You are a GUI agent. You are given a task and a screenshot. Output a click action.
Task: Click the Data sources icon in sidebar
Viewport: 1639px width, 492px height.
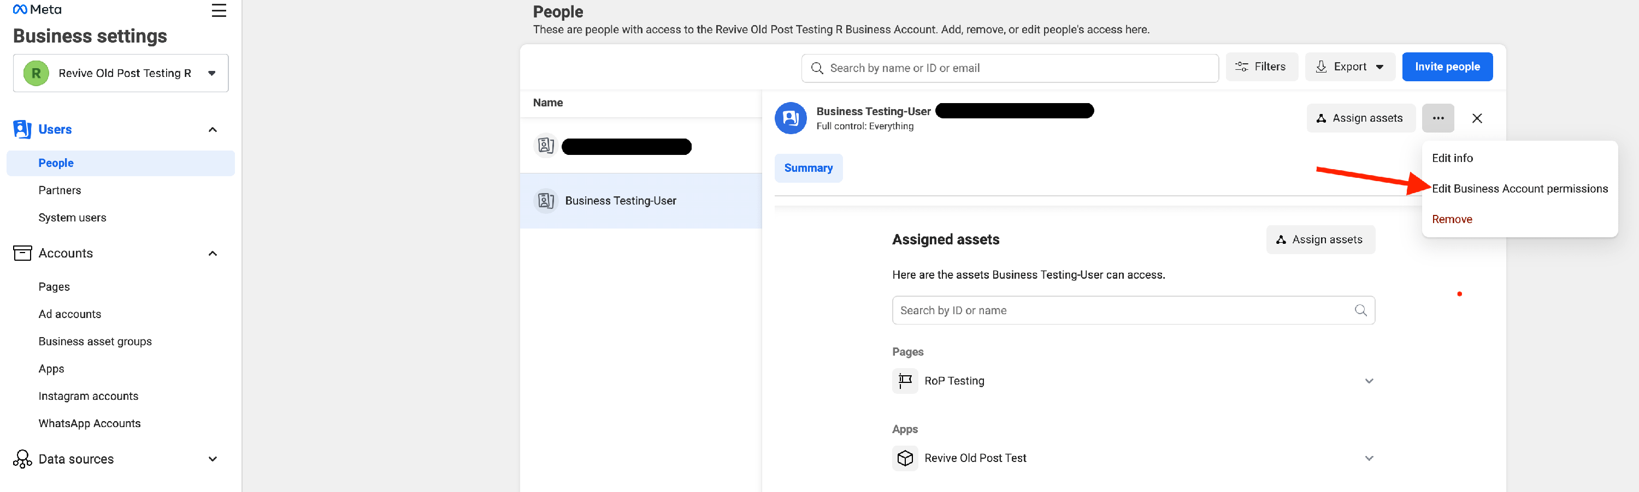(x=22, y=459)
